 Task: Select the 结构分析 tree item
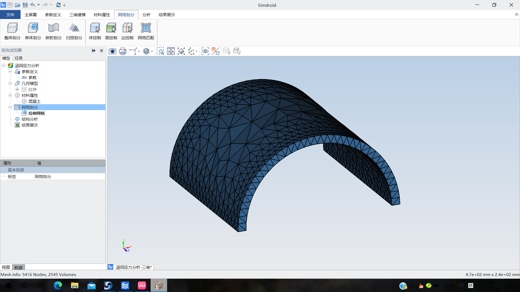(27, 119)
